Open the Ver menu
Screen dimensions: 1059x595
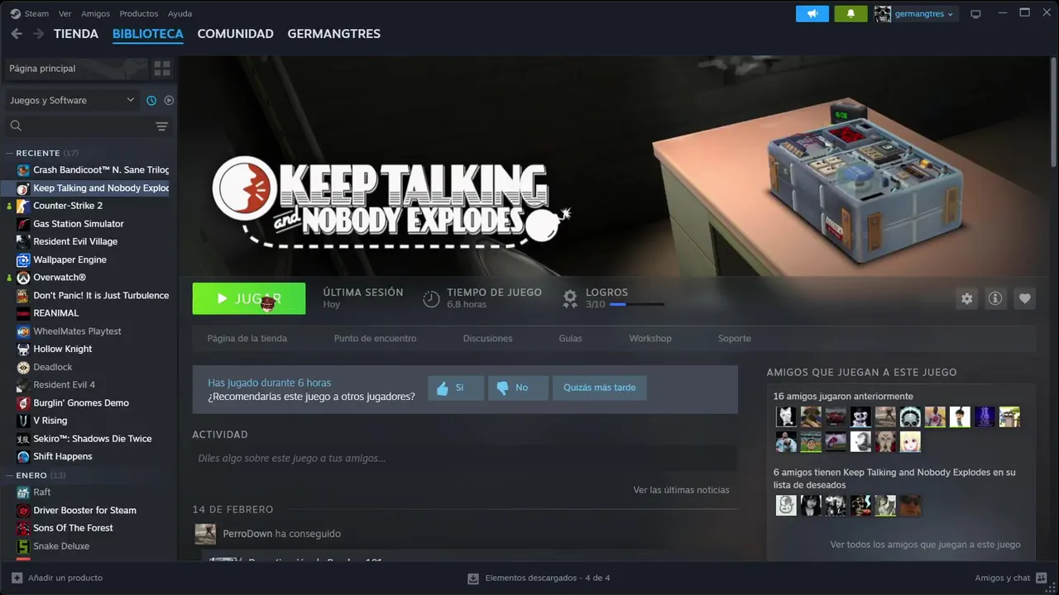(x=65, y=14)
